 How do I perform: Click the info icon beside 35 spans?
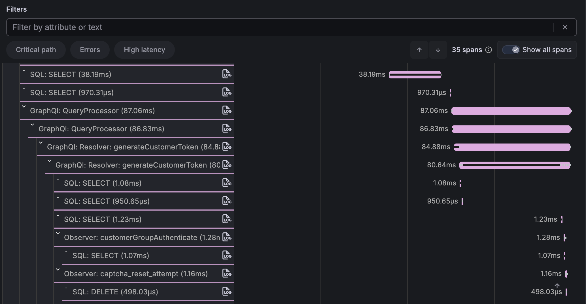[x=489, y=50]
